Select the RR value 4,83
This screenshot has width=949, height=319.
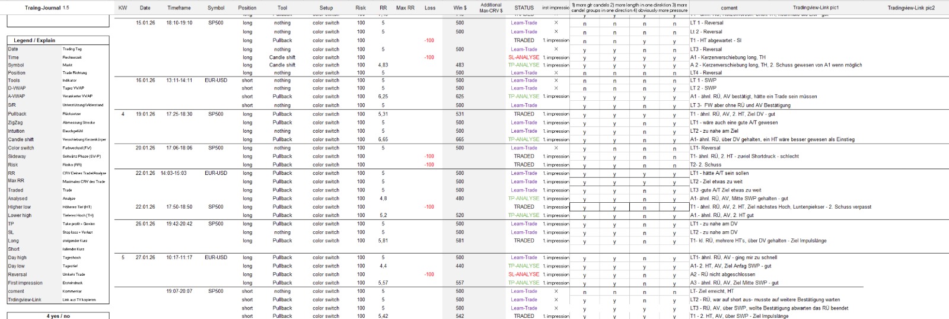click(383, 65)
